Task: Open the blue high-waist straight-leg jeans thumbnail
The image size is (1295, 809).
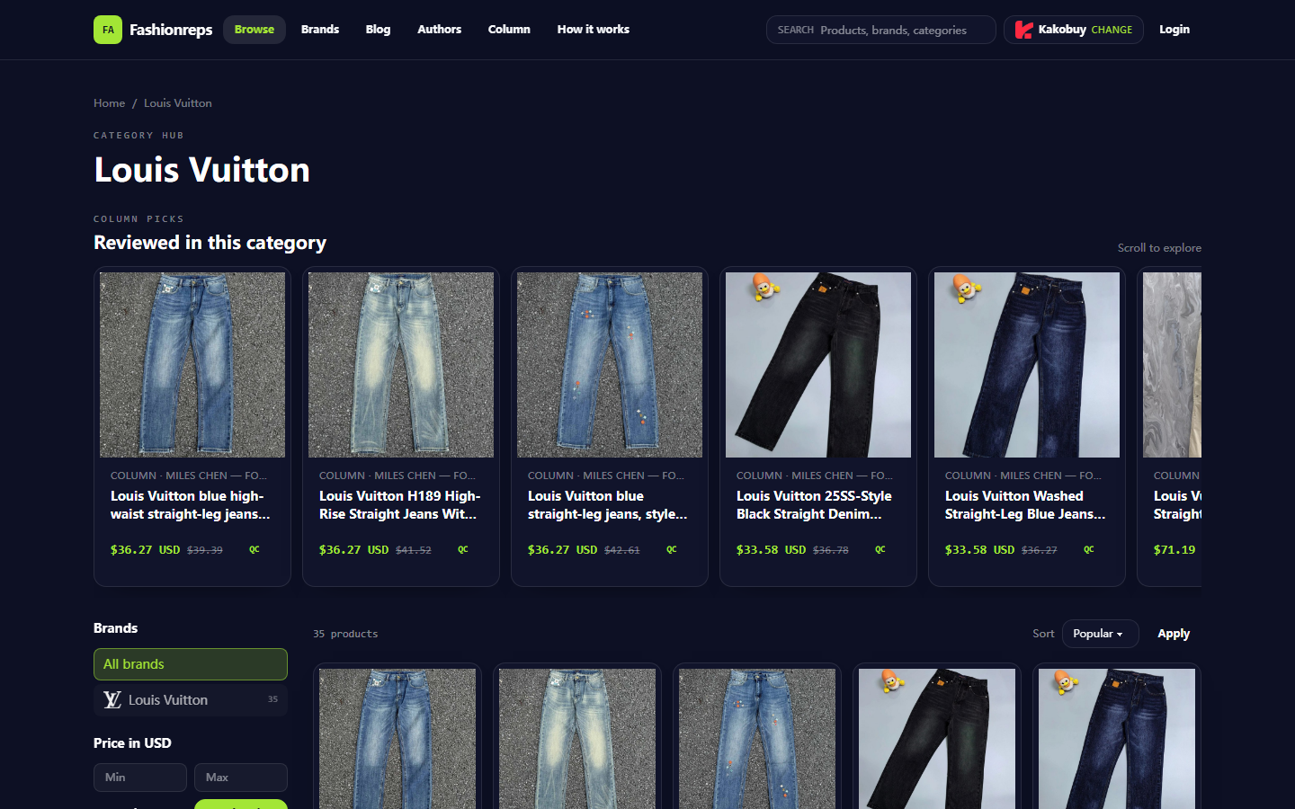Action: (192, 365)
